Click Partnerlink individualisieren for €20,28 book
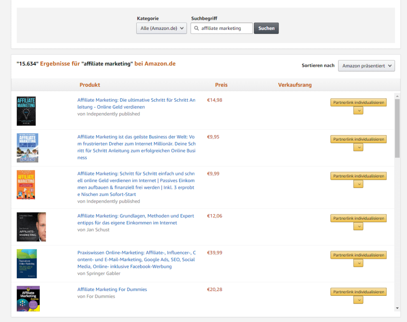The width and height of the screenshot is (407, 322). (x=359, y=292)
